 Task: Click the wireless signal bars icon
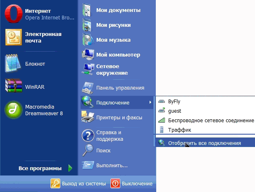[x=162, y=120]
